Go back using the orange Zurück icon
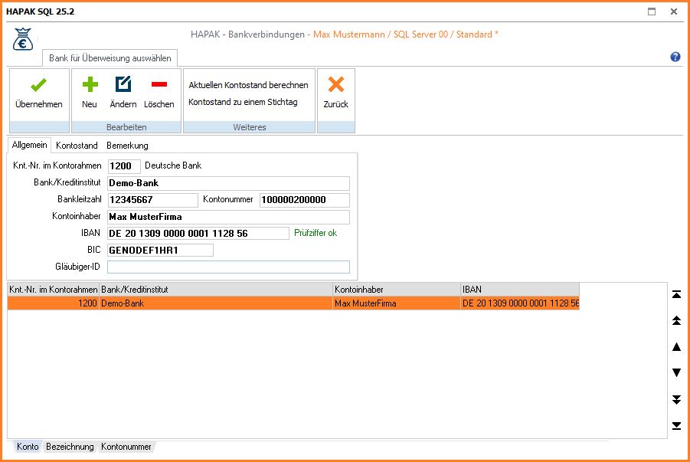 335,86
